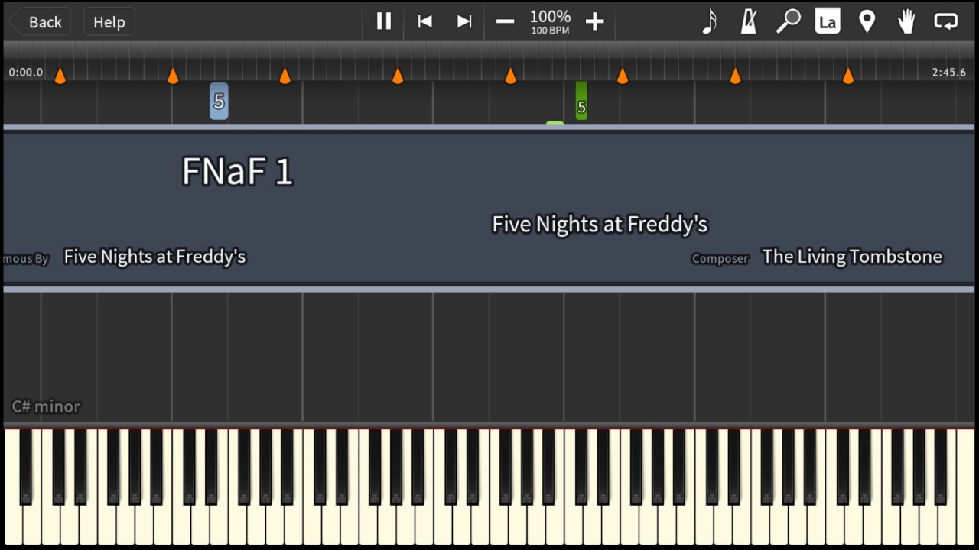
Task: Open the Help screen
Action: point(109,22)
